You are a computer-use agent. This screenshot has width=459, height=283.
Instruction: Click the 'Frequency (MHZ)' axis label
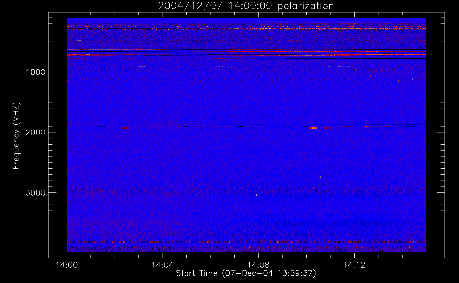(x=16, y=136)
